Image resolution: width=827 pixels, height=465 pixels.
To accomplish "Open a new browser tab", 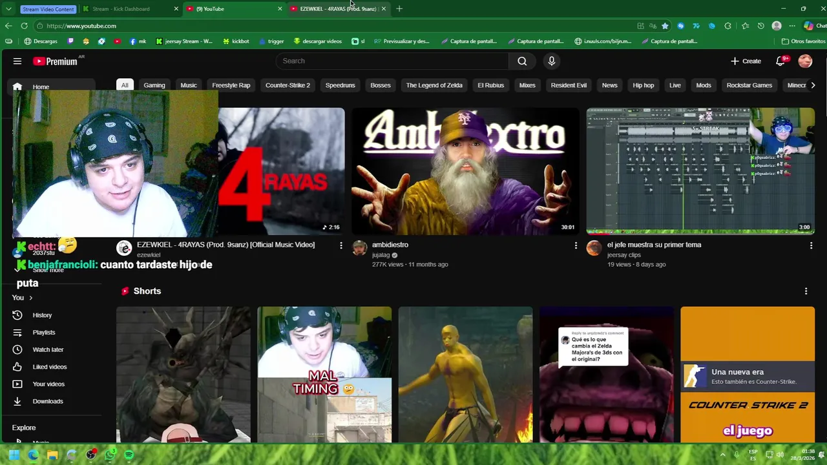I will (399, 9).
